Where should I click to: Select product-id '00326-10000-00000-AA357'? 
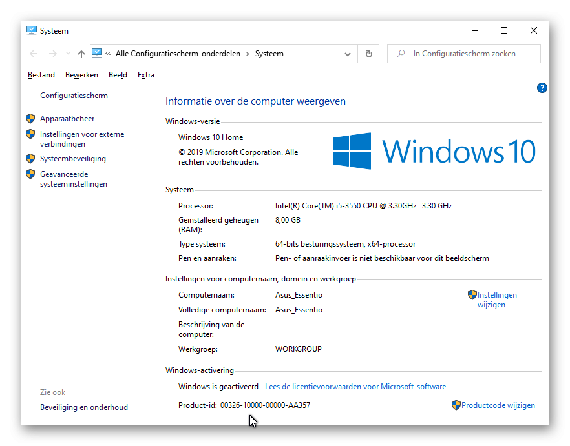click(265, 405)
